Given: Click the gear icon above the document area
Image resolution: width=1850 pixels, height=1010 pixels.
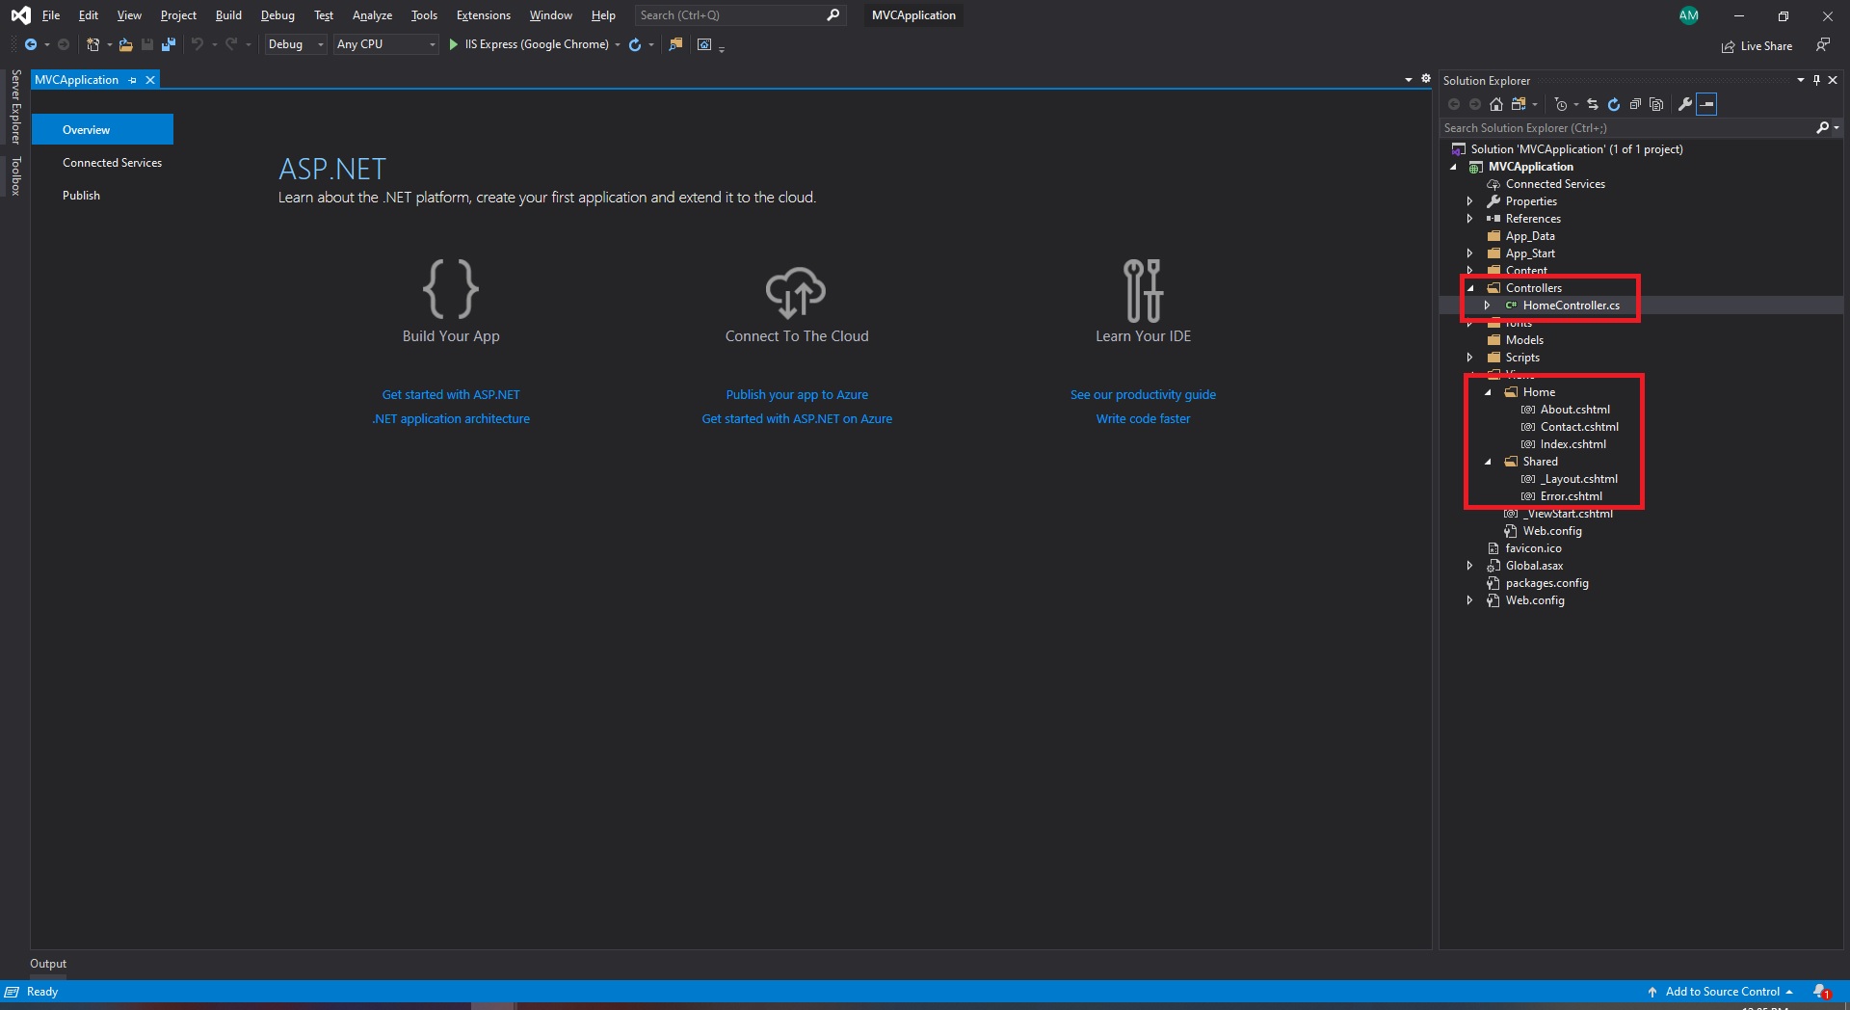Looking at the screenshot, I should [x=1426, y=79].
